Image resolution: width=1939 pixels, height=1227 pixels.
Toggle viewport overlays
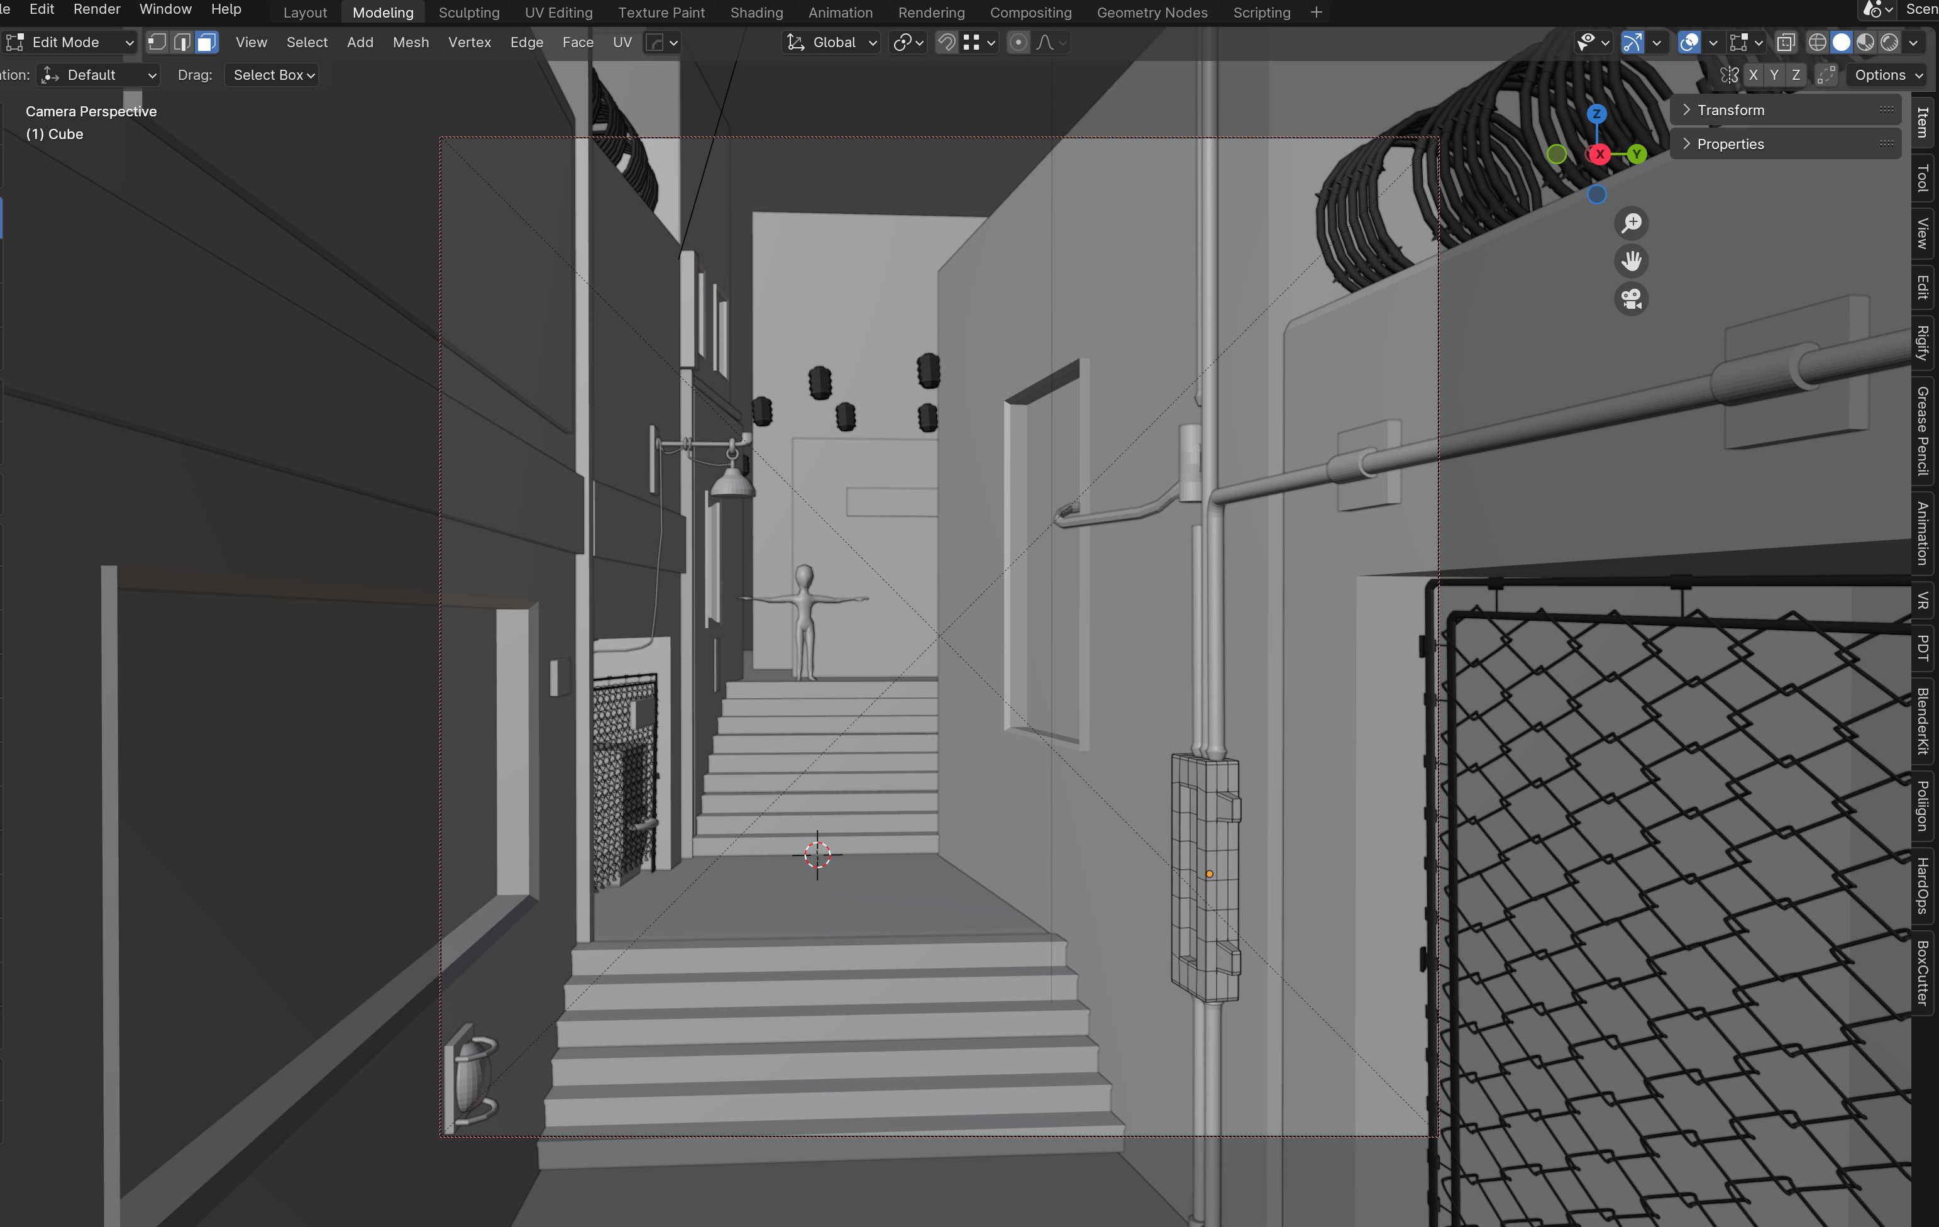(1689, 42)
